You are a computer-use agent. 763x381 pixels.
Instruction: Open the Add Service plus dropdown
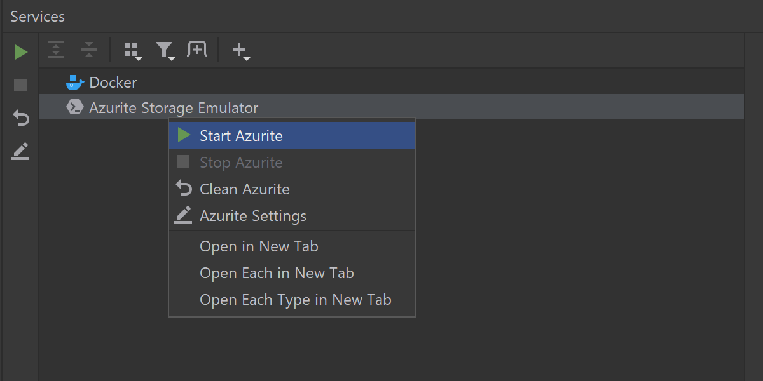click(240, 50)
